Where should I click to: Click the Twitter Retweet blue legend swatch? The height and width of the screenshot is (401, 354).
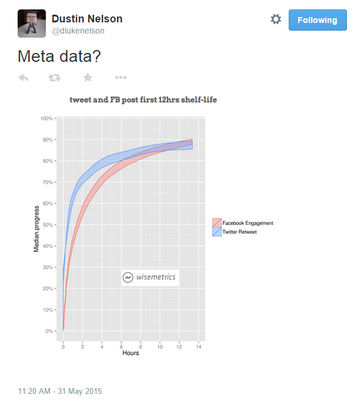[x=217, y=231]
